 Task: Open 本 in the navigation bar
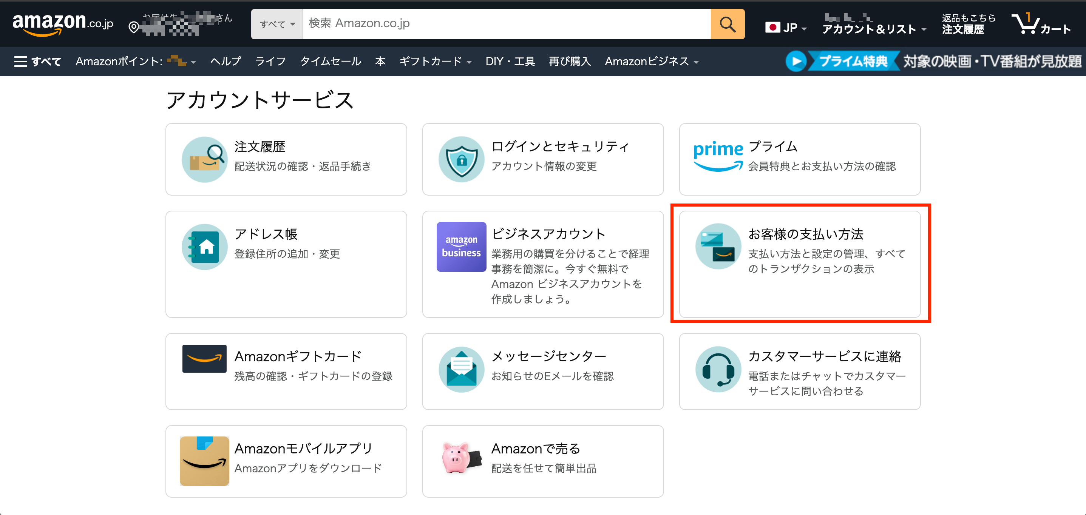click(380, 62)
